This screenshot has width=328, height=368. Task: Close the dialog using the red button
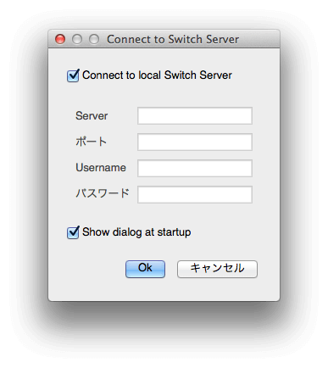[x=60, y=39]
